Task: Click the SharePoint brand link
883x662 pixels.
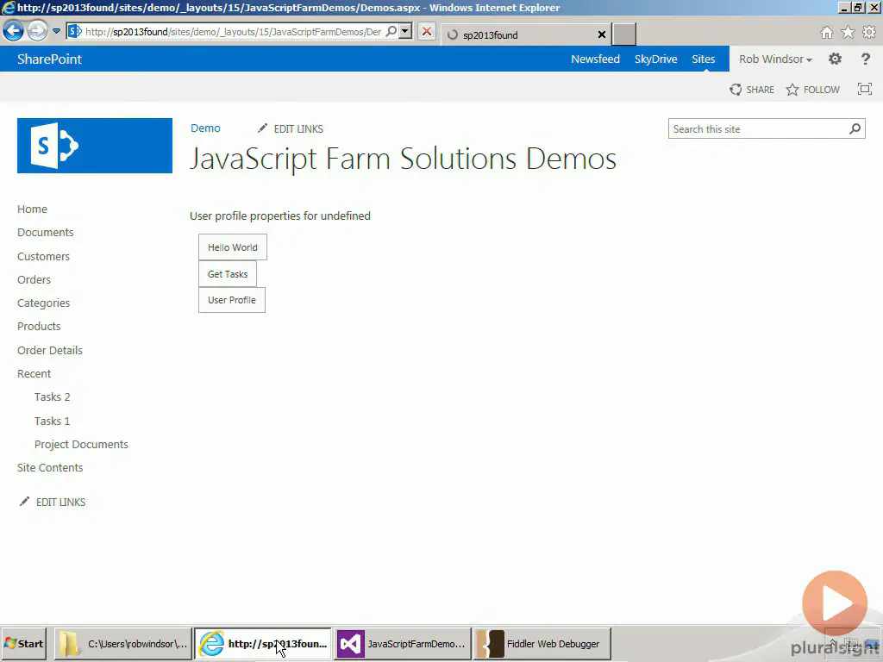Action: (49, 59)
